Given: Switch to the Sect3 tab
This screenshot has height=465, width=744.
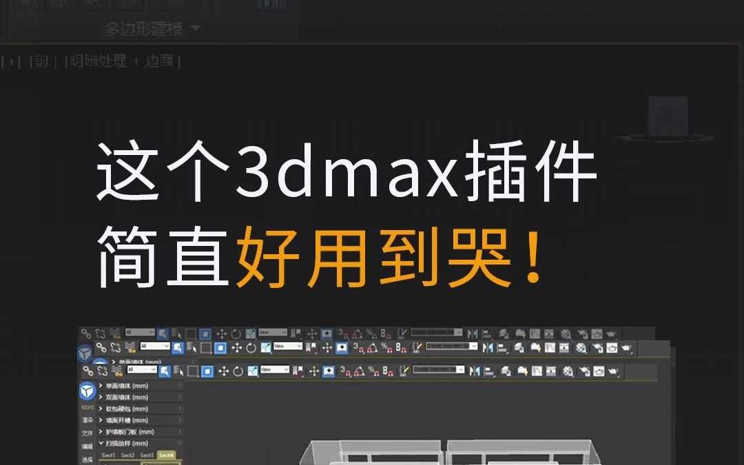Looking at the screenshot, I should coord(147,455).
